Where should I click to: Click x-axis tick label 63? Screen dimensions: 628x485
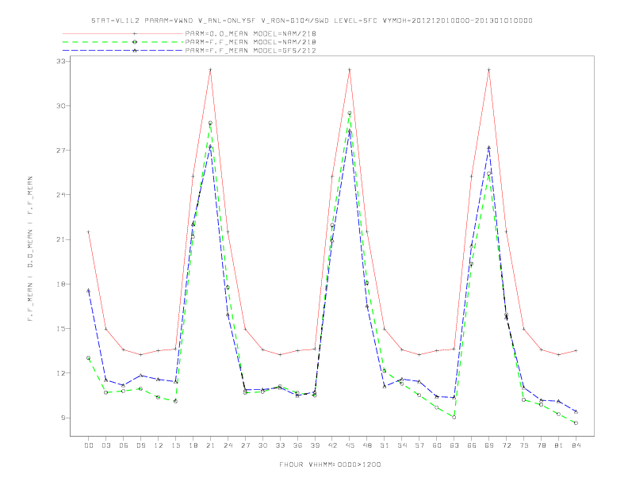click(x=454, y=445)
